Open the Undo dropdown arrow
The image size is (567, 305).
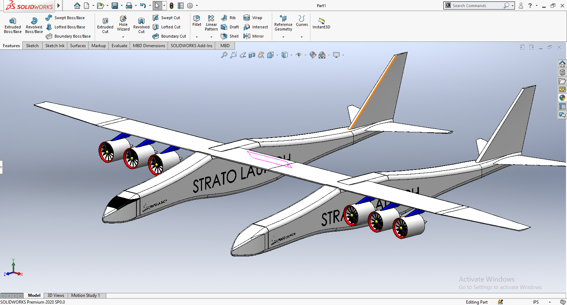tap(150, 6)
